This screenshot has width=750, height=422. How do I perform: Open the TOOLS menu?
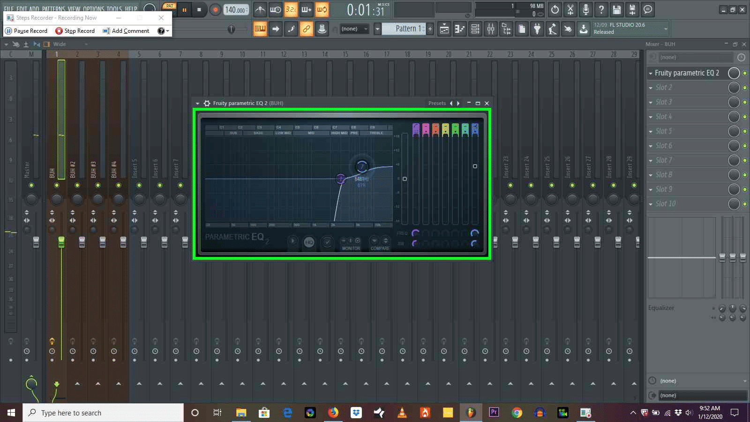click(x=114, y=9)
